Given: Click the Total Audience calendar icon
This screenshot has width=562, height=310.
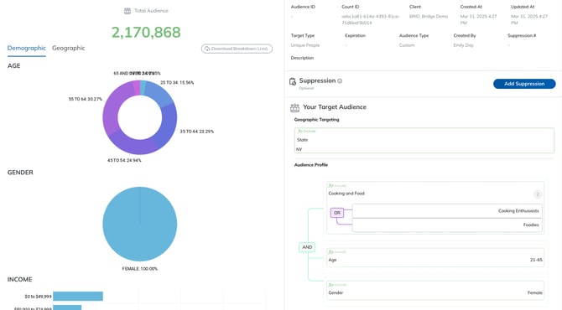Looking at the screenshot, I should pos(127,11).
